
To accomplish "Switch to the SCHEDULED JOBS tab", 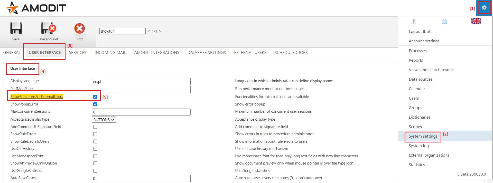I will [291, 52].
